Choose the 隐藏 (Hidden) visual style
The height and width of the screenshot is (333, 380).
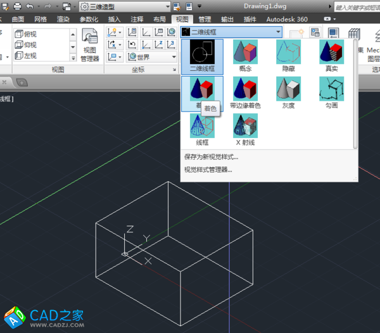[x=288, y=53]
